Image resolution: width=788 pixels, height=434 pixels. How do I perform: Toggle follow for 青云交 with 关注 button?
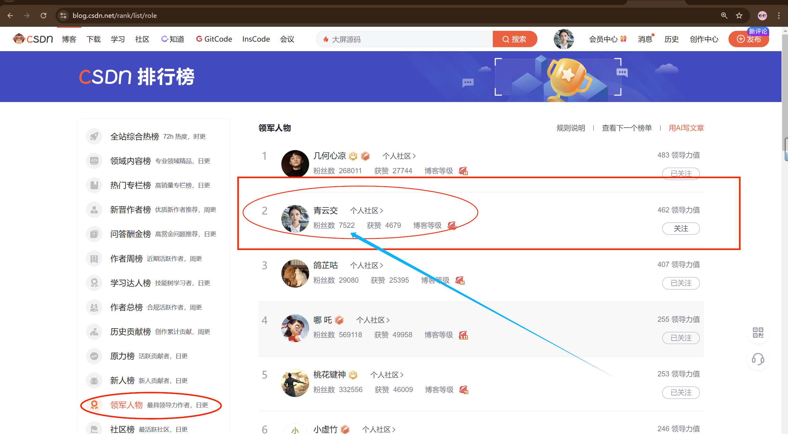click(x=681, y=228)
